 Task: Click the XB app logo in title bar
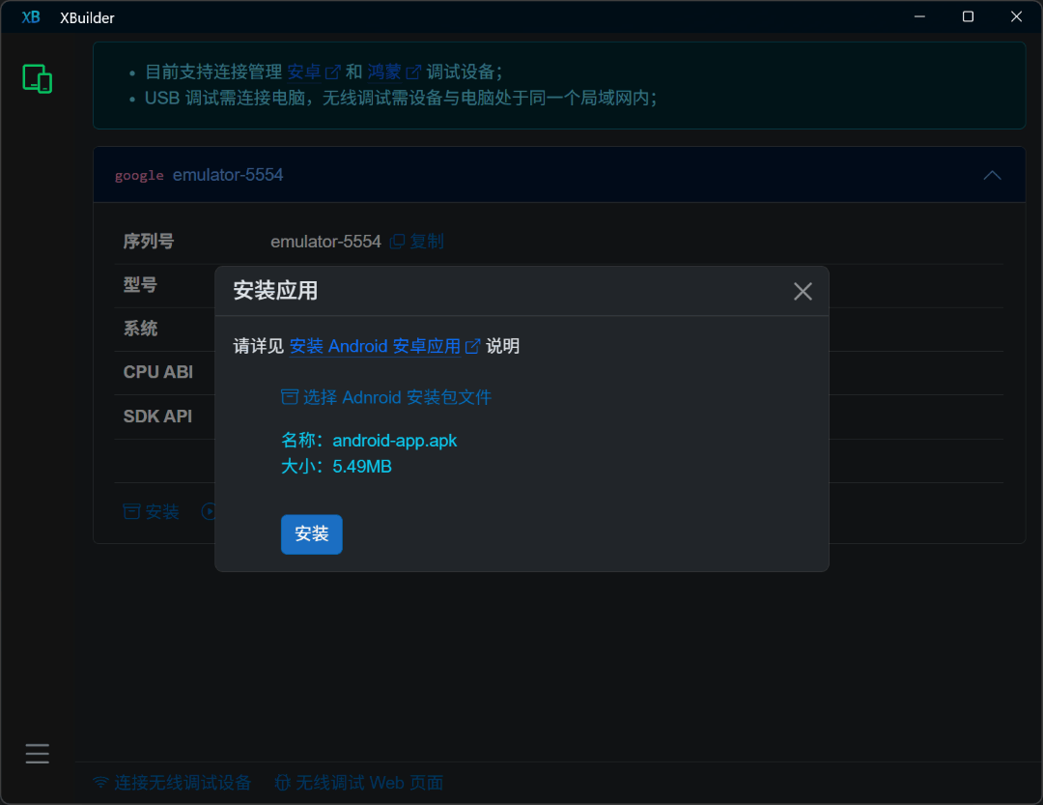pyautogui.click(x=31, y=17)
